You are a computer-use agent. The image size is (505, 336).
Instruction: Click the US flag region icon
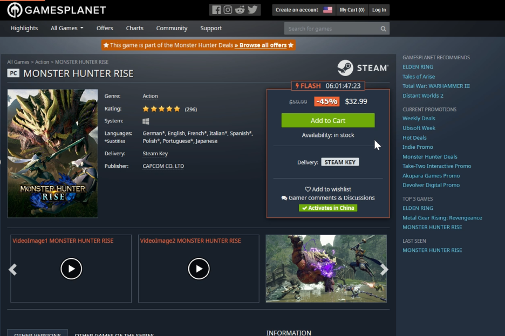(327, 10)
